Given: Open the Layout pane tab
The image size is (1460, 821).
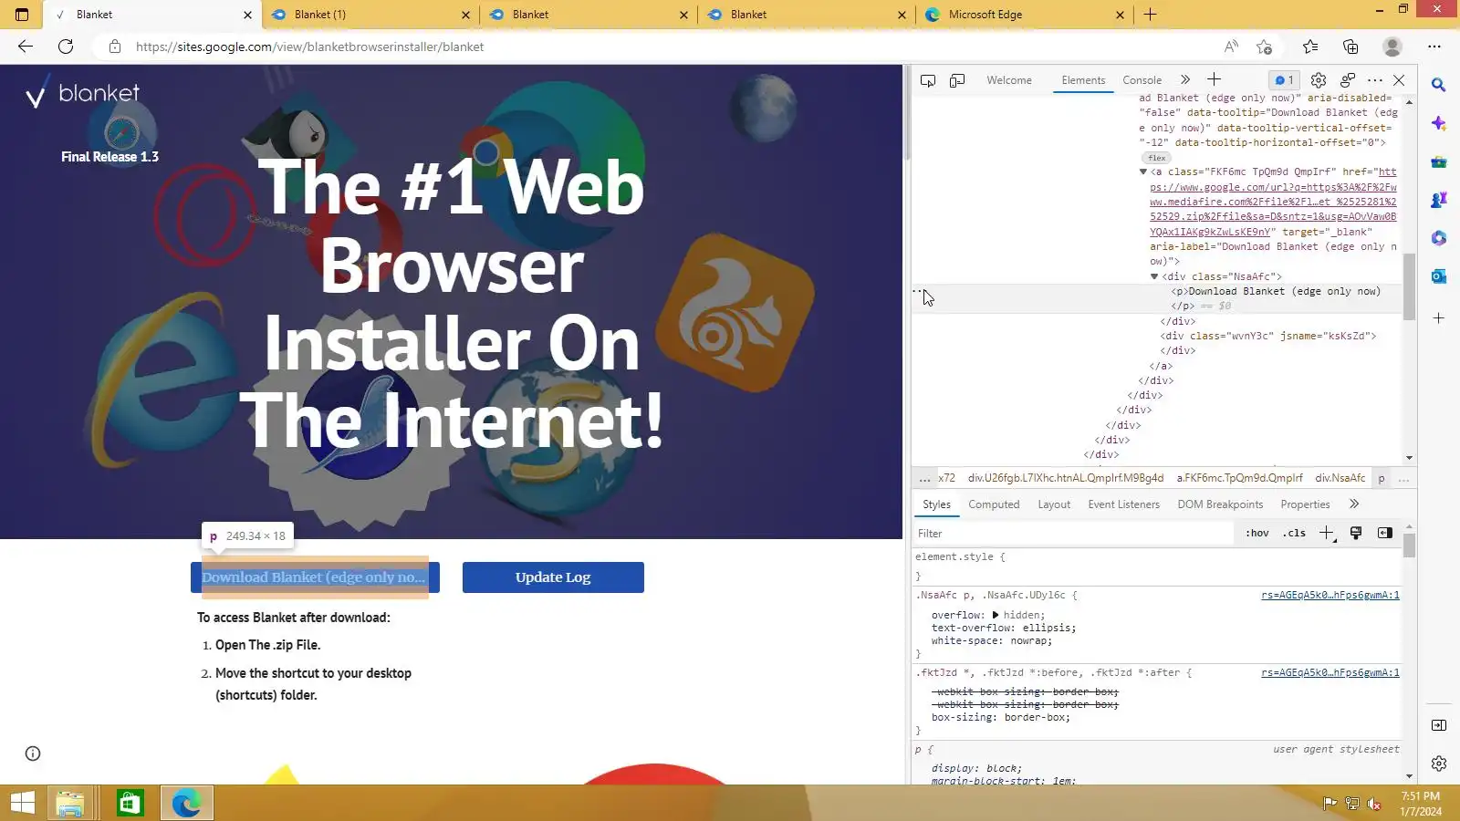Looking at the screenshot, I should 1054,504.
